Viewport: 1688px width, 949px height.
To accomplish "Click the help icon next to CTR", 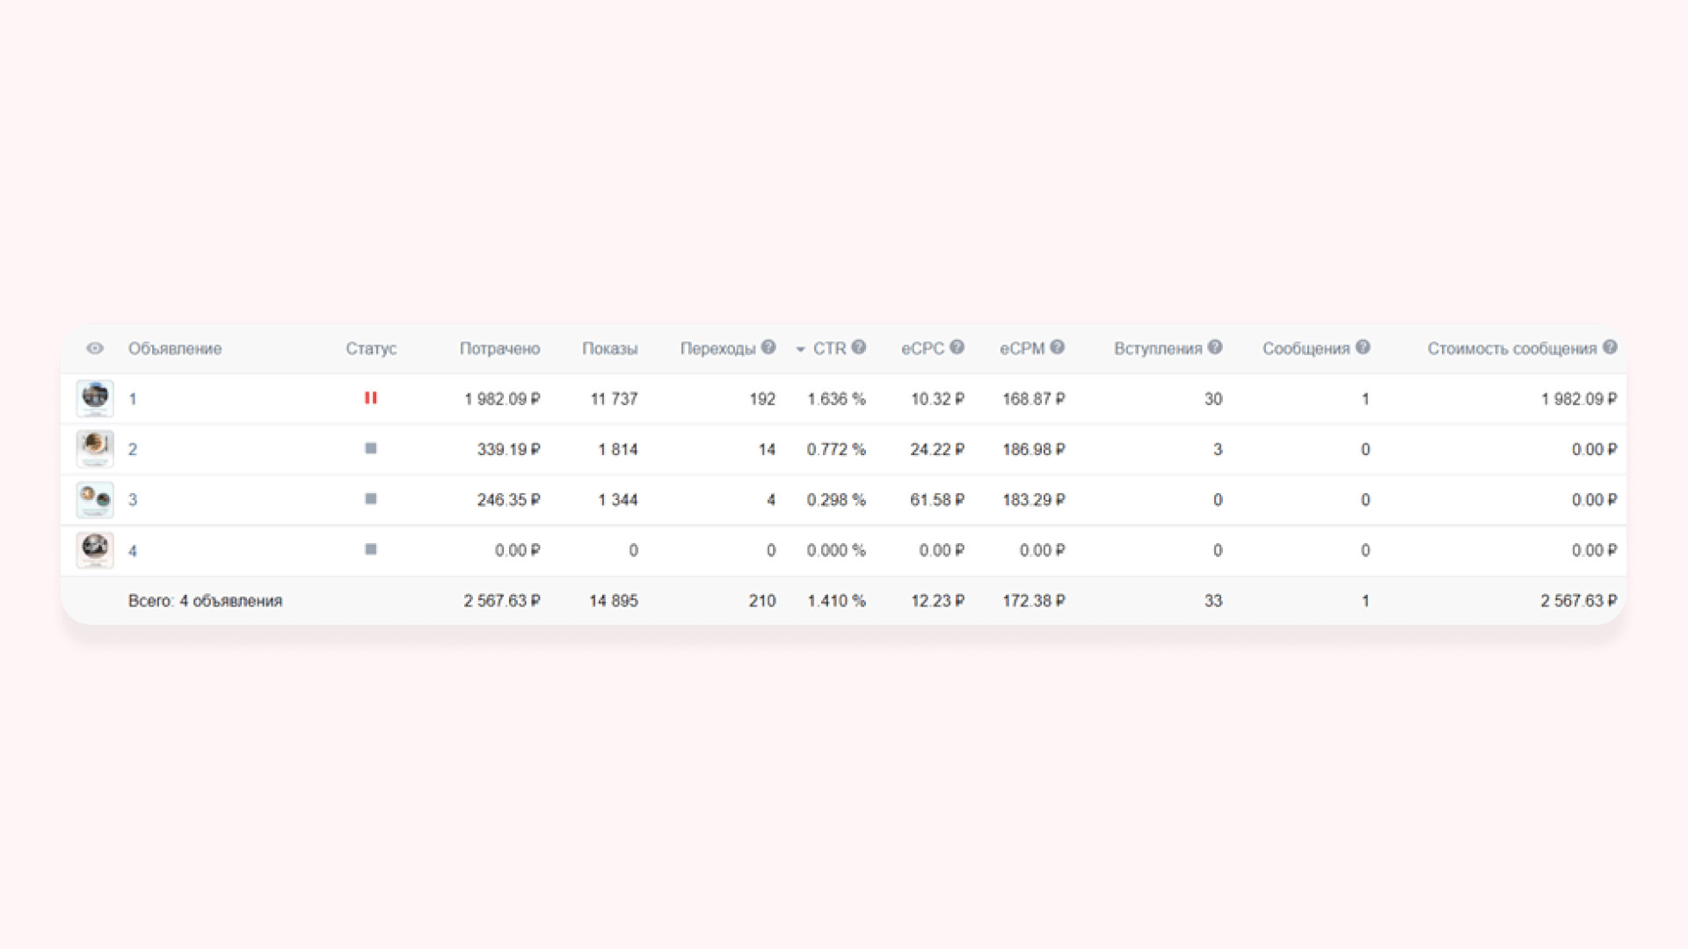I will tap(859, 347).
